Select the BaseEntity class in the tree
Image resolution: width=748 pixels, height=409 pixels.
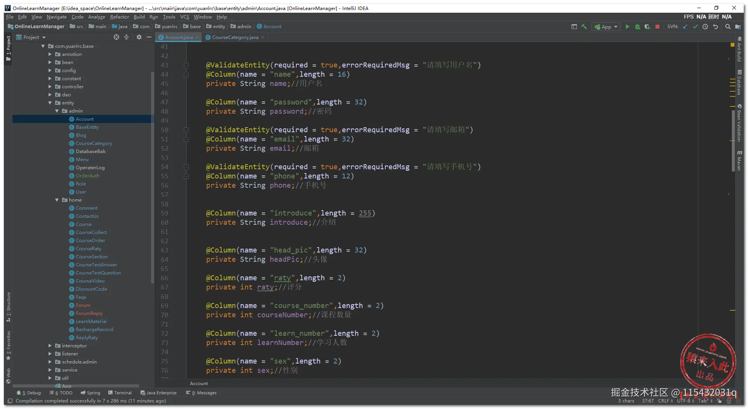87,127
